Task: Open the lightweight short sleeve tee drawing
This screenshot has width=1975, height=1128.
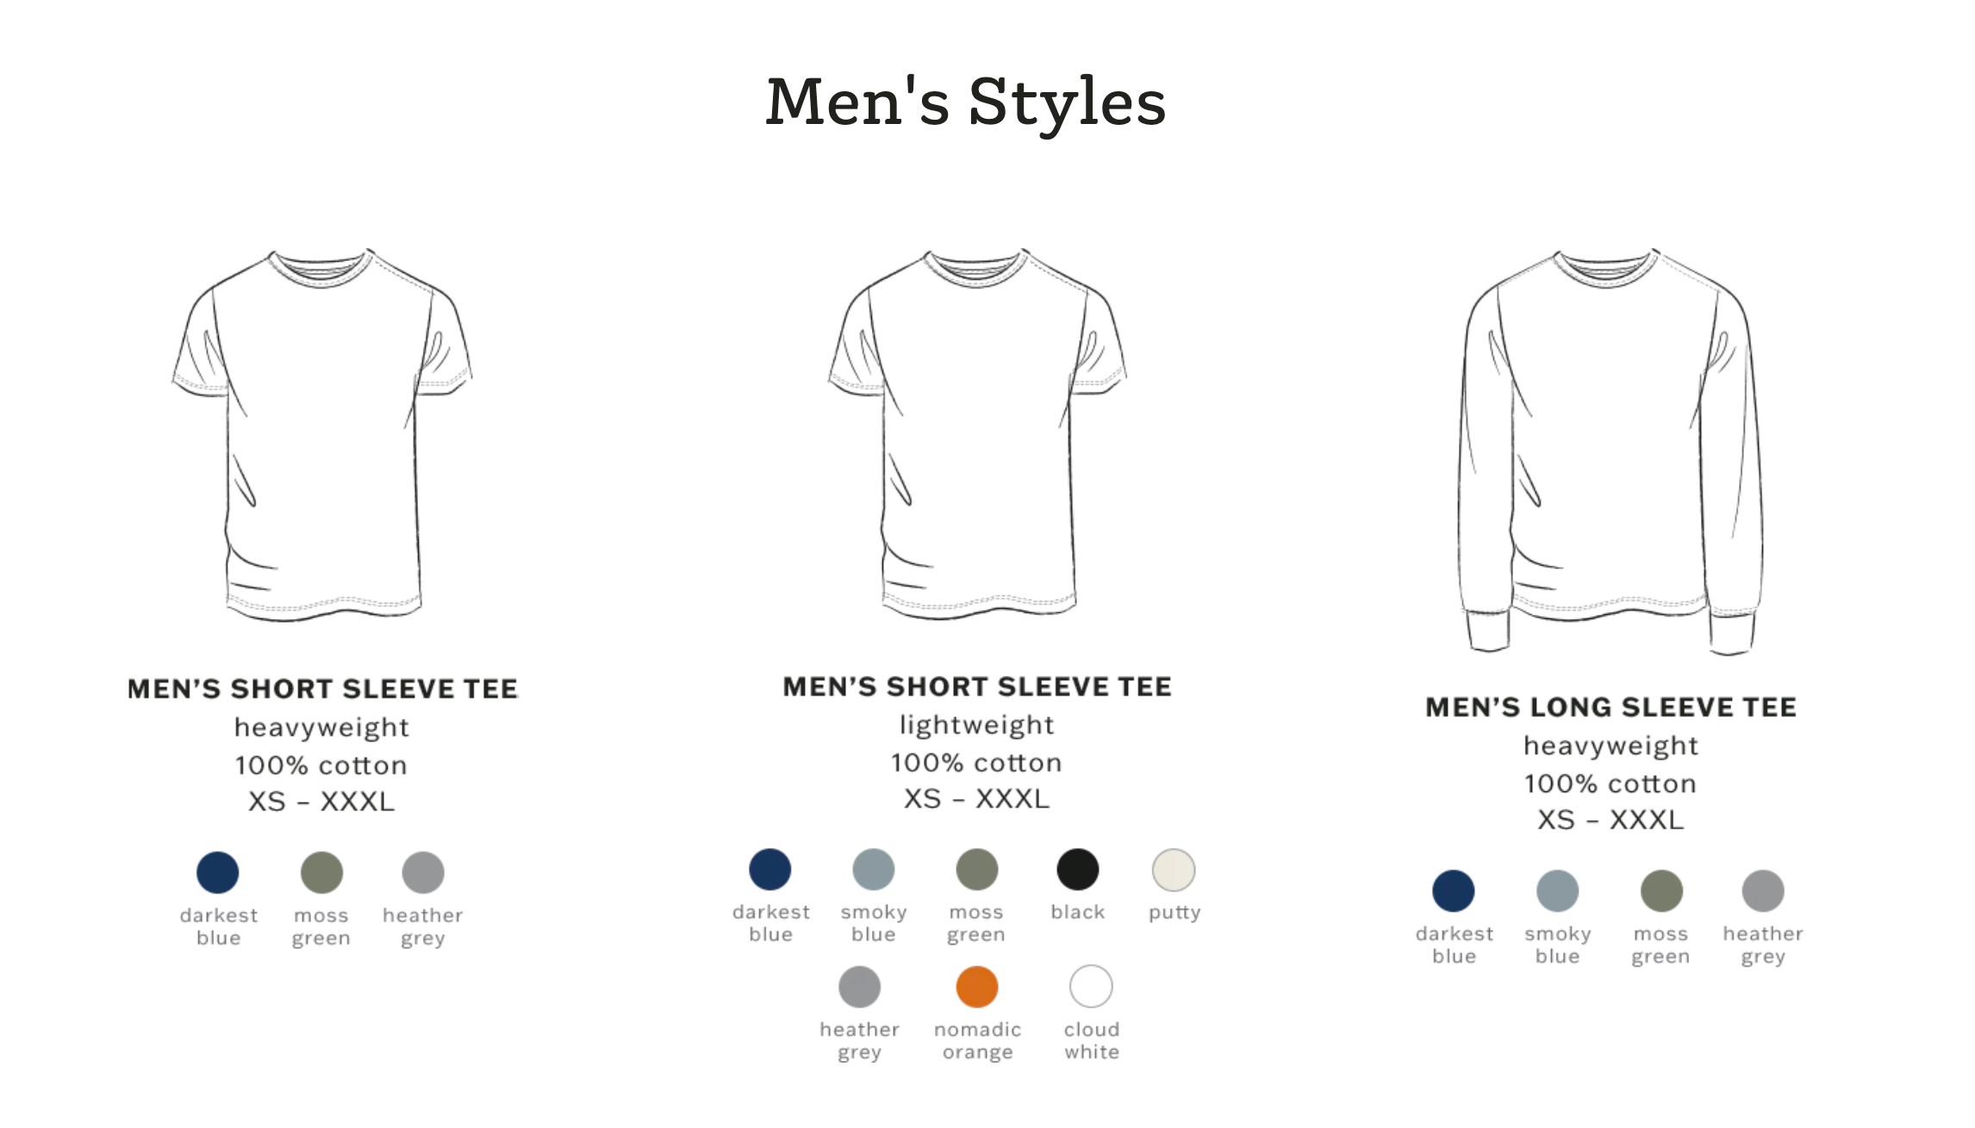Action: (x=978, y=435)
